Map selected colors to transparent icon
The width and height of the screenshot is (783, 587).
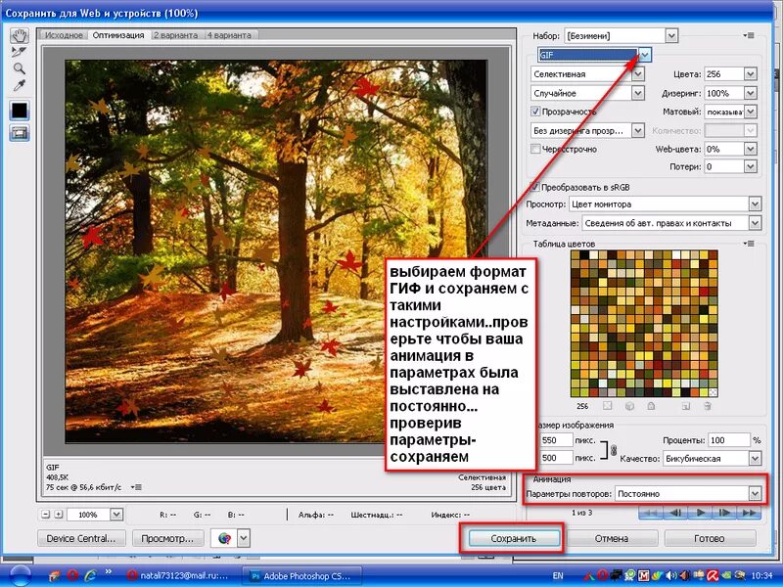click(x=607, y=406)
